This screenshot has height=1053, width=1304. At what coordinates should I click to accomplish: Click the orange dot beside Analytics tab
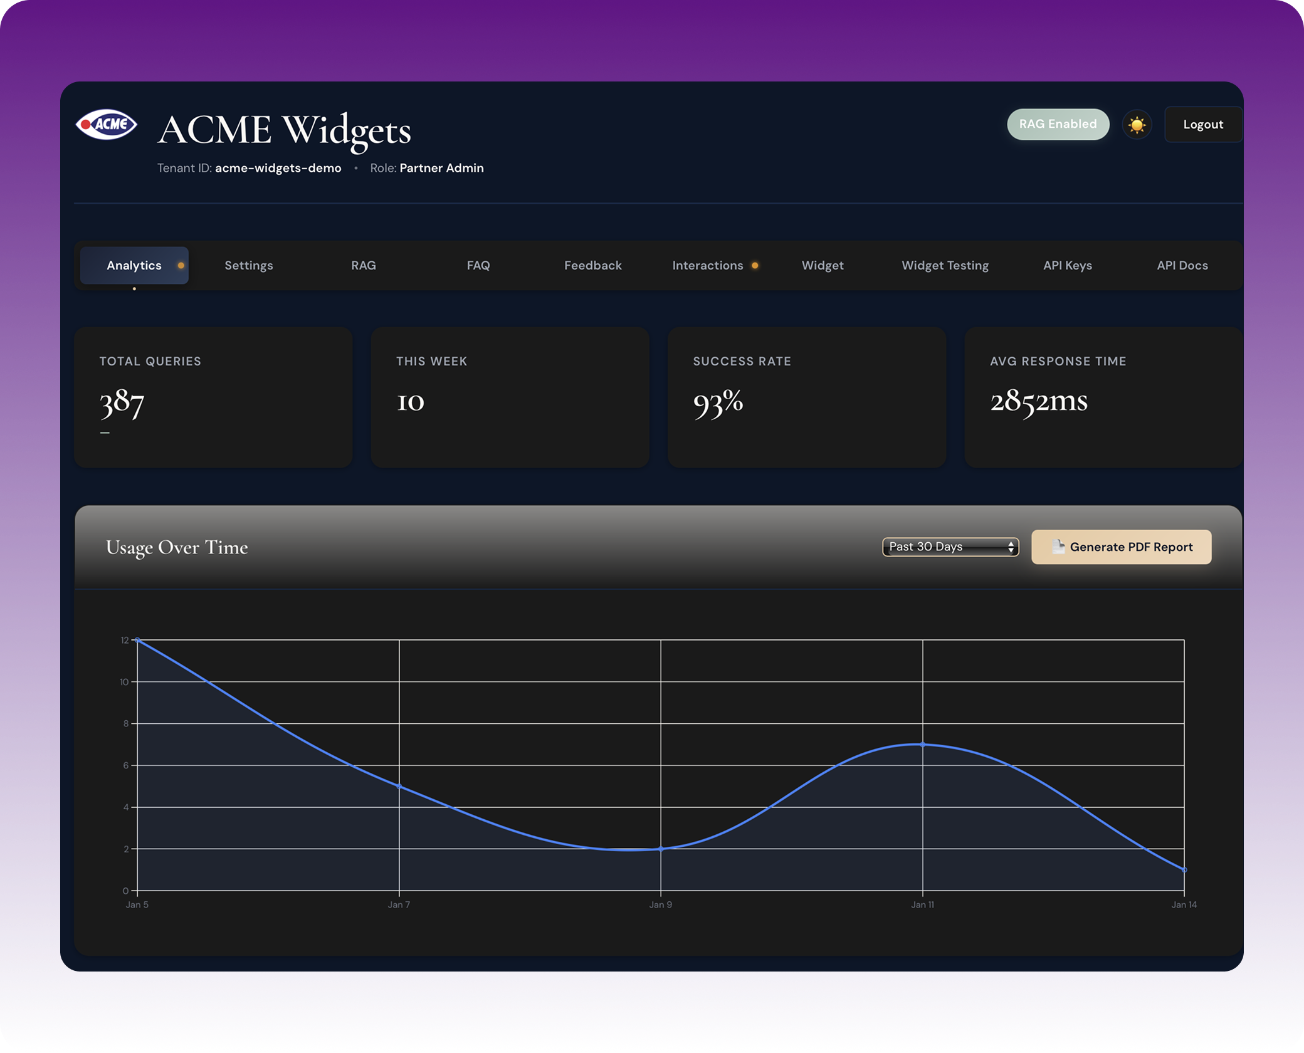pyautogui.click(x=180, y=265)
